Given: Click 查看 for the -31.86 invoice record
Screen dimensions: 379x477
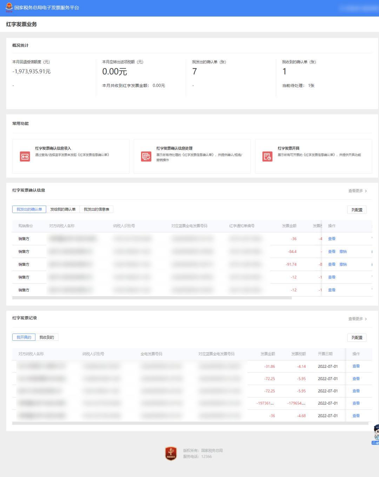Looking at the screenshot, I should click(x=356, y=366).
